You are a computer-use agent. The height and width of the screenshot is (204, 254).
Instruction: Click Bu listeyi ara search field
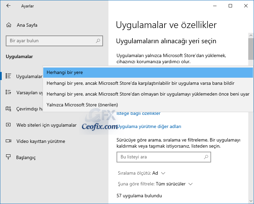pyautogui.click(x=163, y=157)
